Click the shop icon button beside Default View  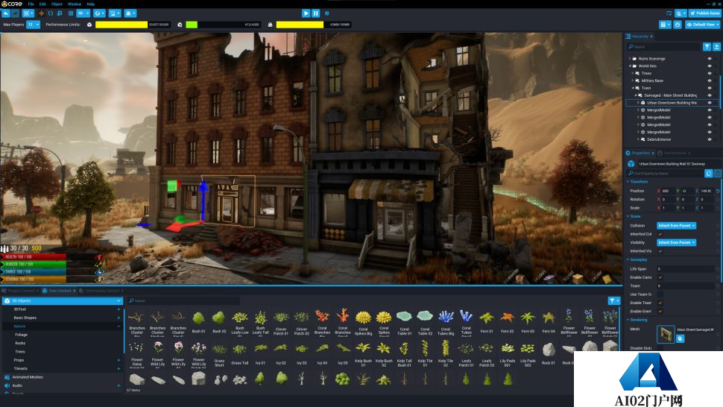pyautogui.click(x=678, y=25)
